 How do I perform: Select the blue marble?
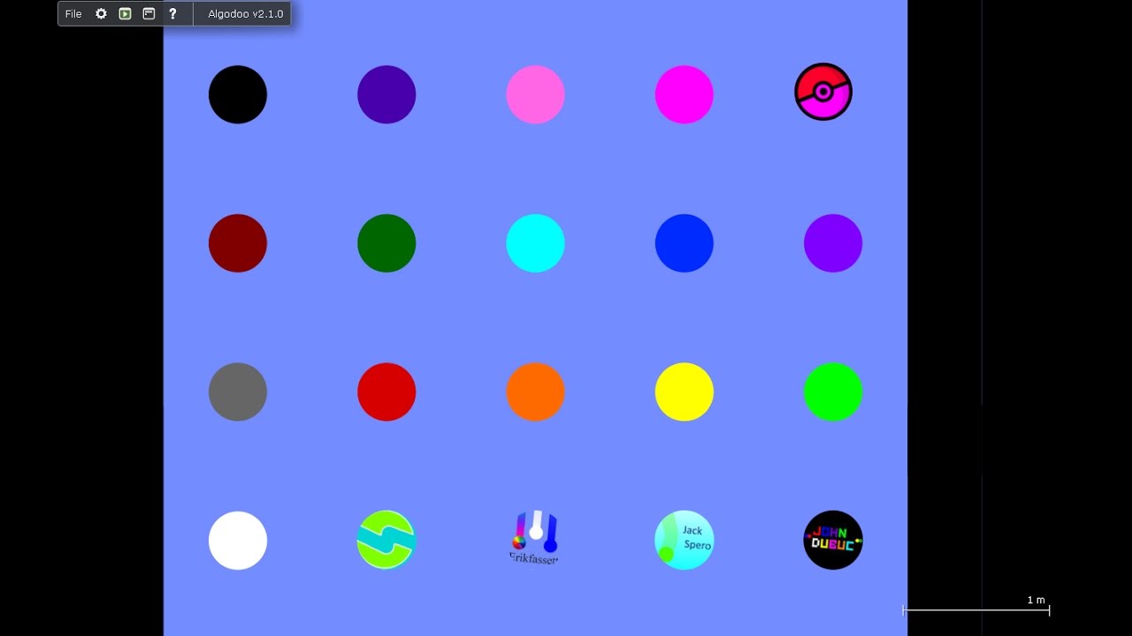[x=685, y=243]
